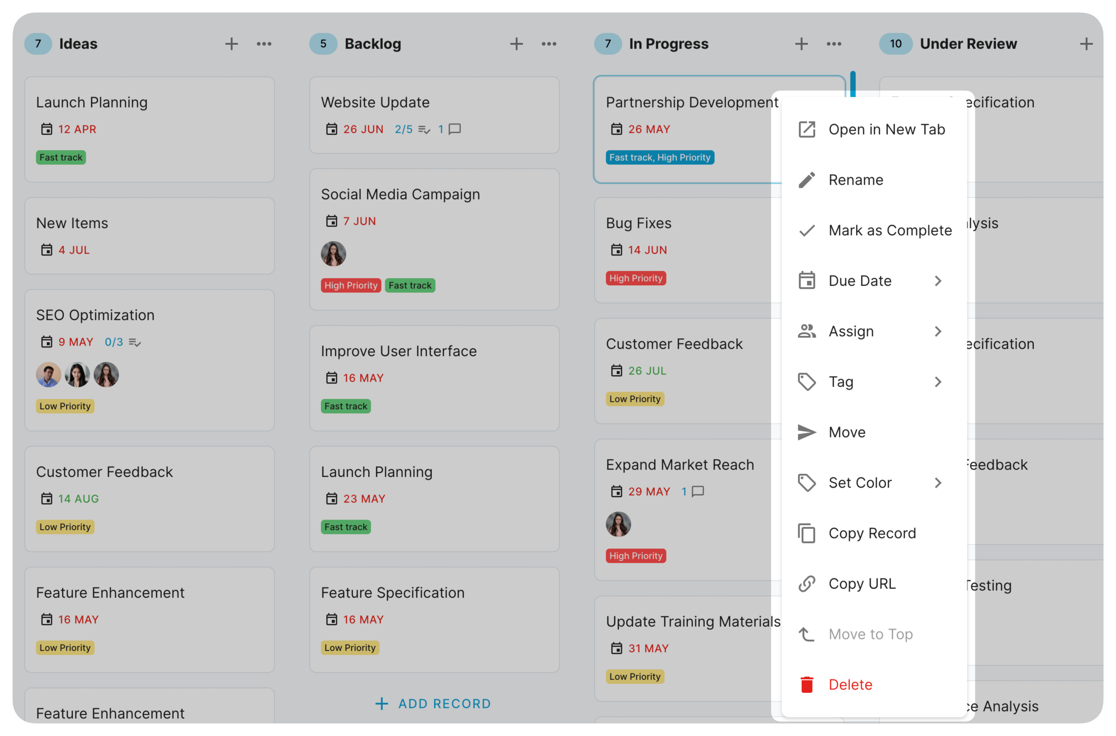Image resolution: width=1116 pixels, height=736 pixels.
Task: Choose Open in New Tab
Action: pyautogui.click(x=874, y=129)
